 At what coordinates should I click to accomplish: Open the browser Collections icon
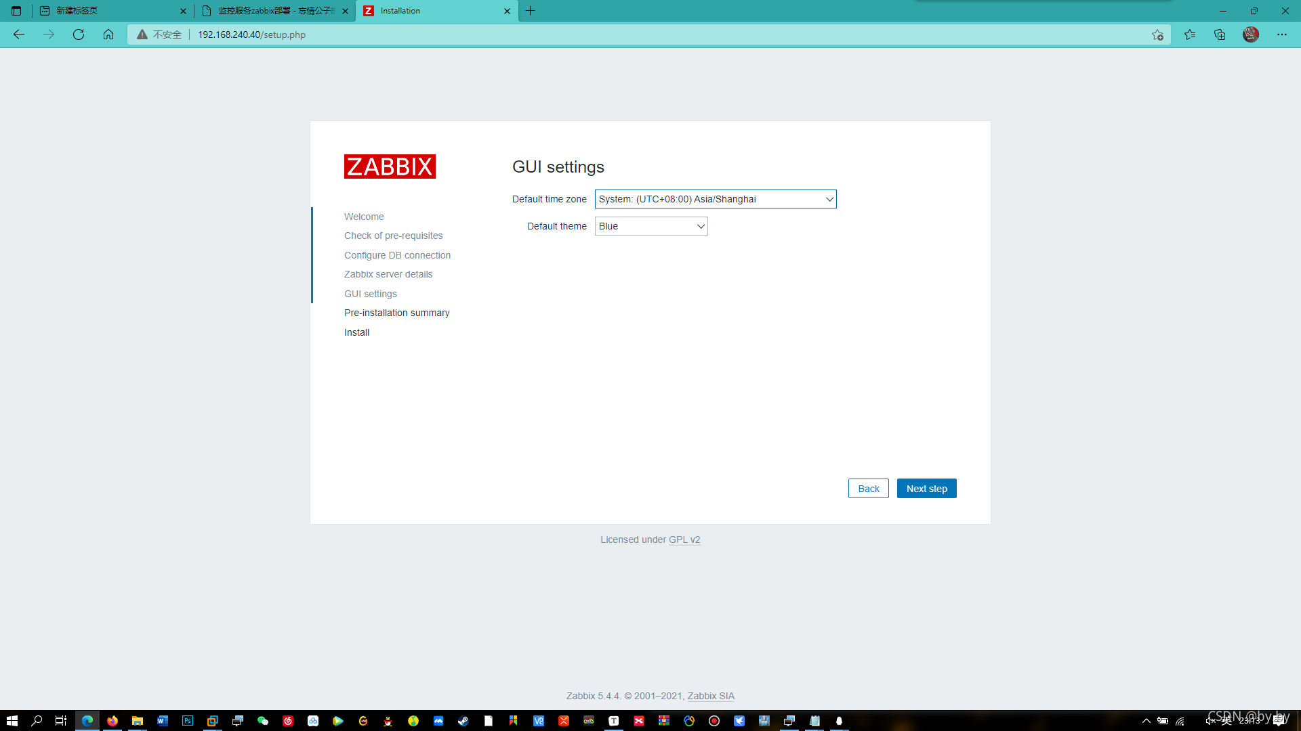coord(1220,35)
